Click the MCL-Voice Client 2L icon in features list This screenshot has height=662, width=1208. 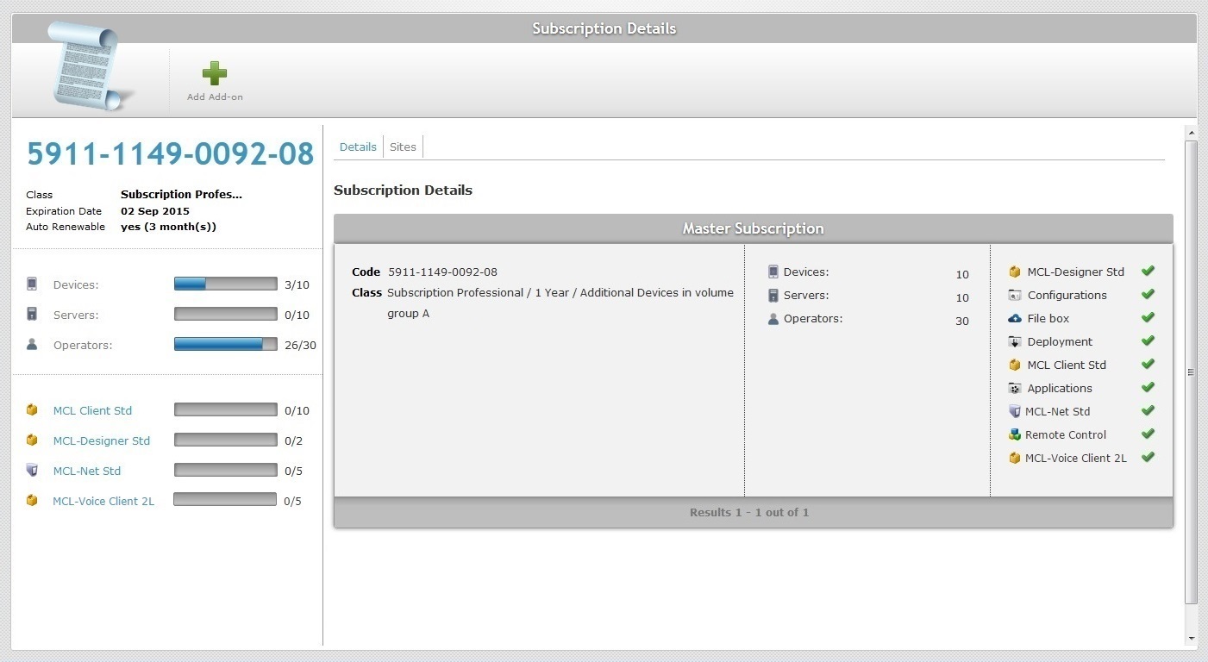pos(1015,458)
